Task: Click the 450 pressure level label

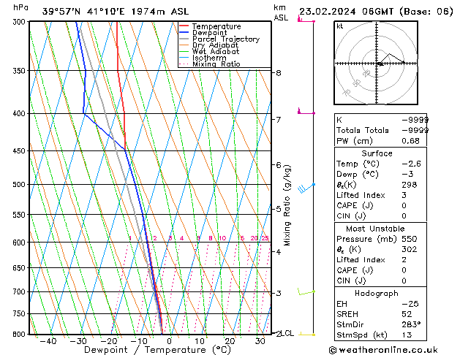Action: click(x=20, y=151)
